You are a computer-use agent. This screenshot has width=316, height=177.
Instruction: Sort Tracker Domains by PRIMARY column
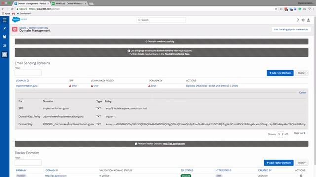(21, 170)
